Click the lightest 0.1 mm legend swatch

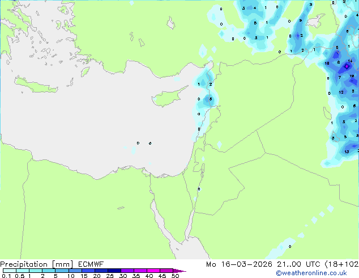click(10, 271)
